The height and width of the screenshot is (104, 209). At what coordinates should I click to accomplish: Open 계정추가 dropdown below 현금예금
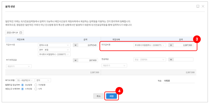point(114,66)
